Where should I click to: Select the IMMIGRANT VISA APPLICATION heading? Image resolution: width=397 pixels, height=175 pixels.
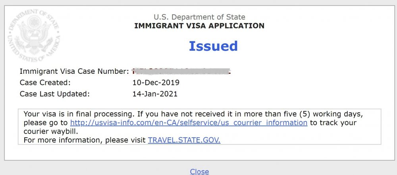(x=199, y=26)
